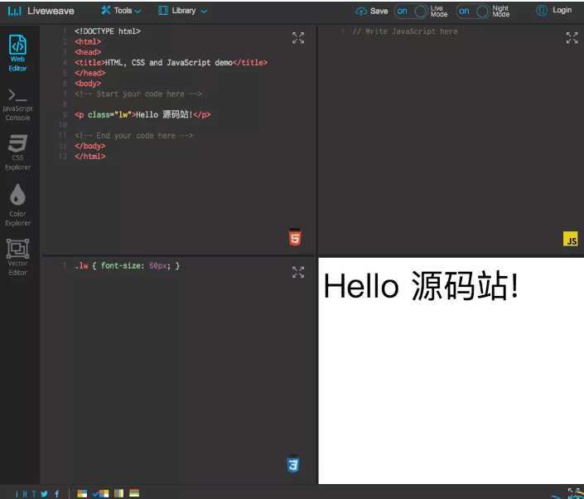
Task: Share on Facebook via bottom bar
Action: [x=57, y=494]
